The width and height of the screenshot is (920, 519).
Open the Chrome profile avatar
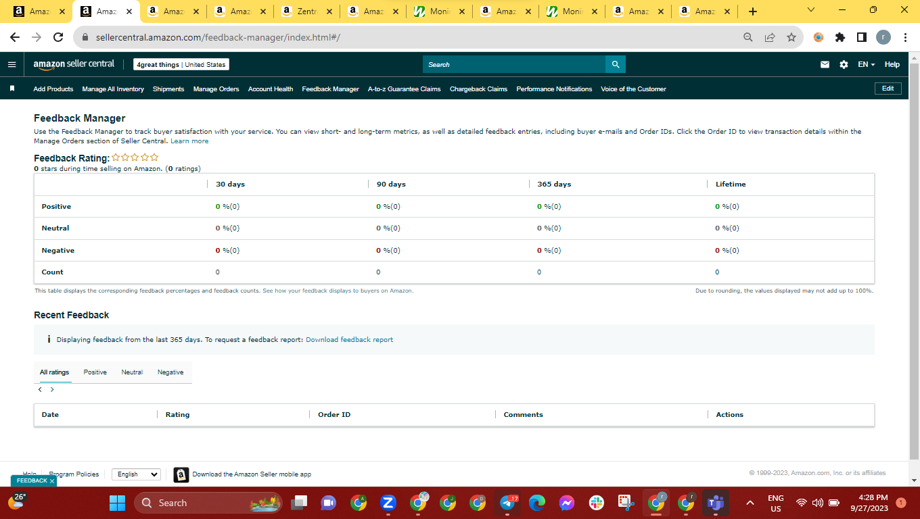click(x=883, y=37)
